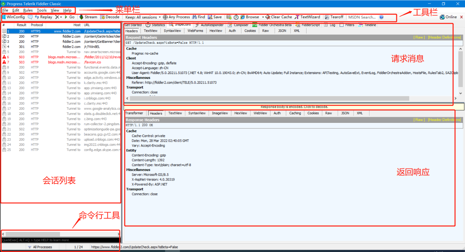Click the comment speech-bubble icon
The width and height of the screenshot is (465, 252).
click(x=30, y=17)
